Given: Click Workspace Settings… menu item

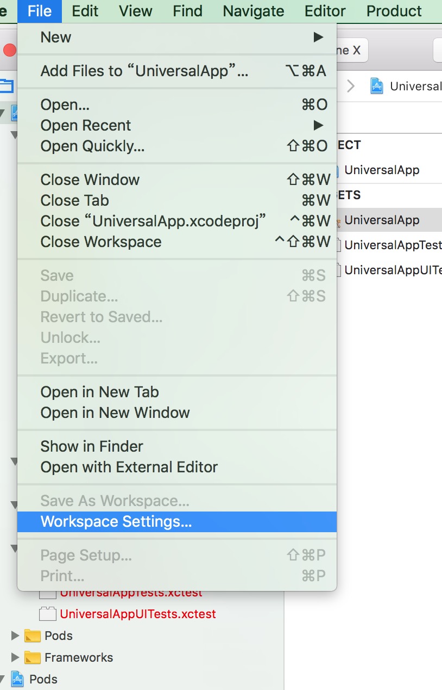Looking at the screenshot, I should tap(177, 522).
